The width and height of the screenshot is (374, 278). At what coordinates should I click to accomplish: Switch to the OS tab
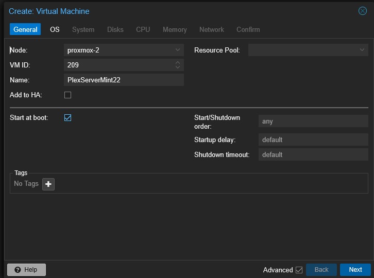(55, 29)
